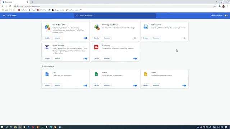Enable the PDFSearchHQ extension
The width and height of the screenshot is (230, 129).
184,38
